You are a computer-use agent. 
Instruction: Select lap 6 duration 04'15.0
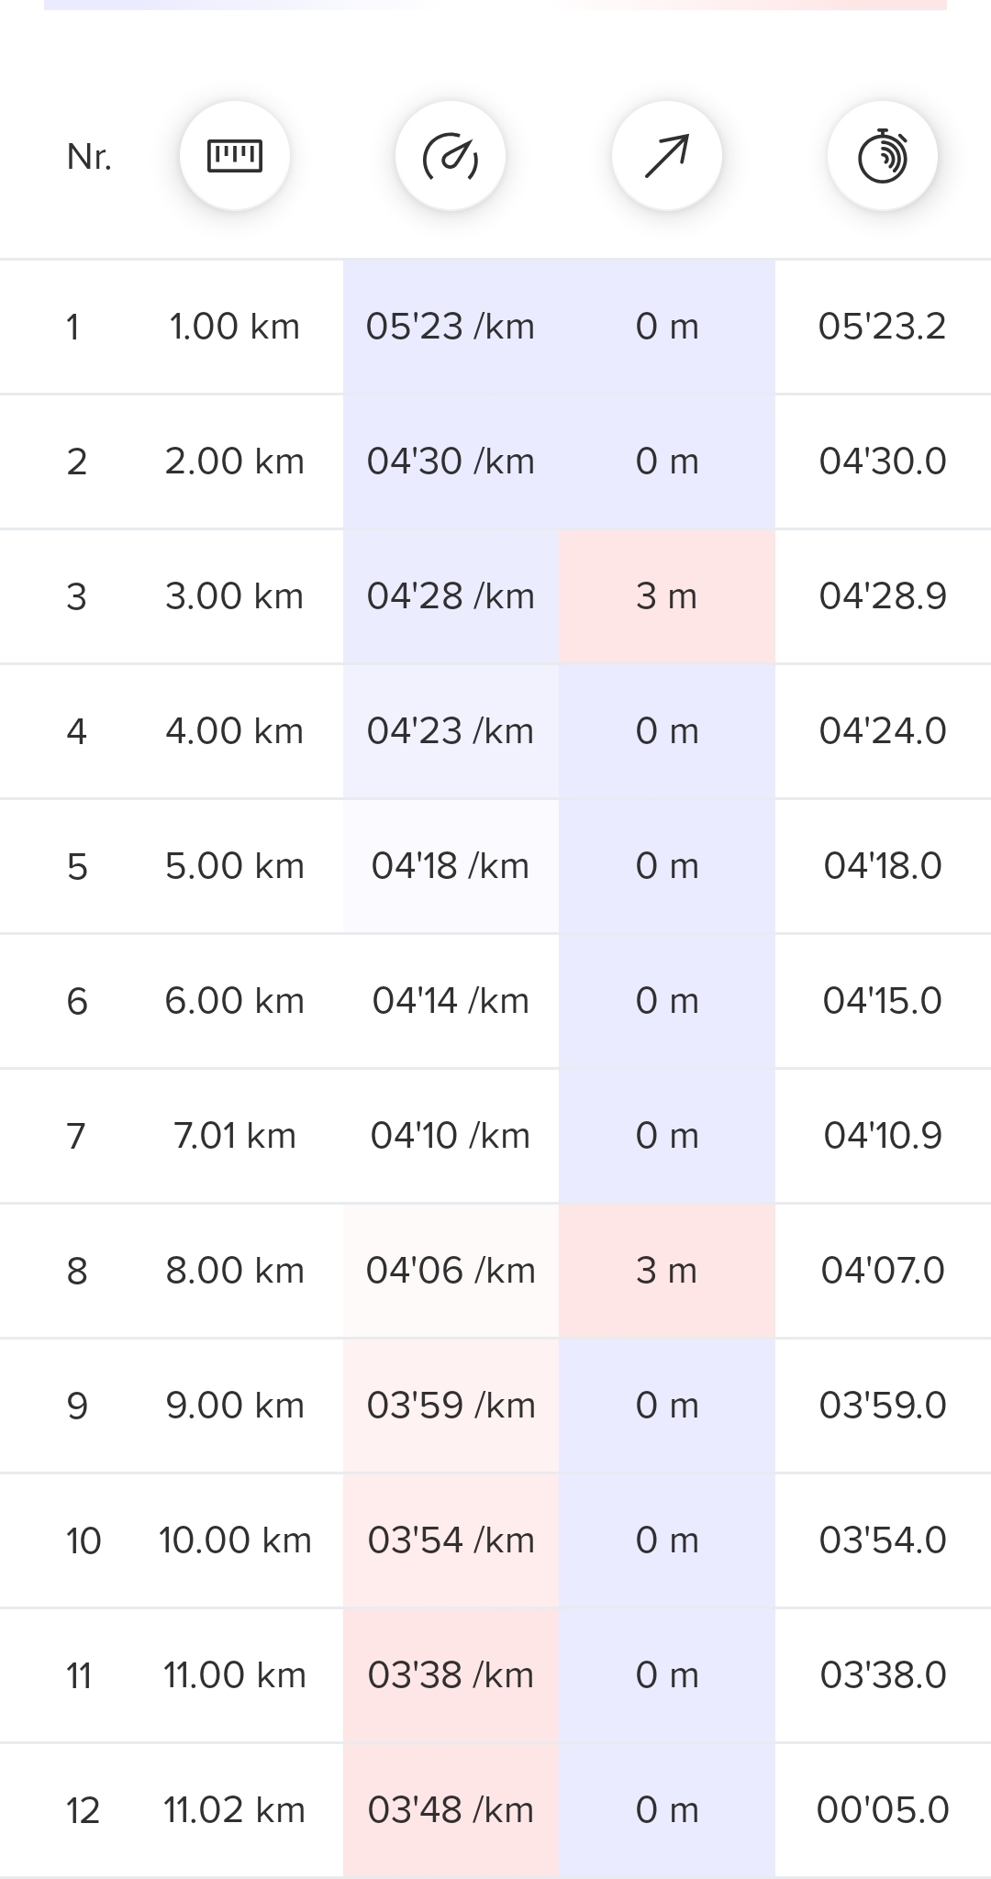882,1001
